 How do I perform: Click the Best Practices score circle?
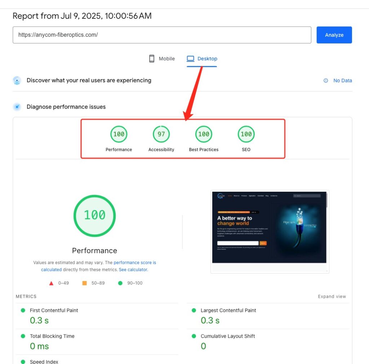click(x=203, y=134)
